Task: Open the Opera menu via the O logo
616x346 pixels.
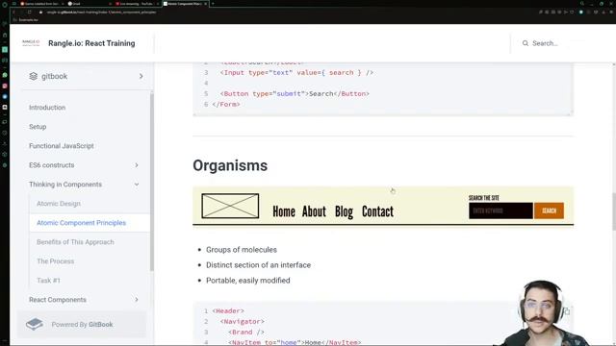Action: (5, 4)
